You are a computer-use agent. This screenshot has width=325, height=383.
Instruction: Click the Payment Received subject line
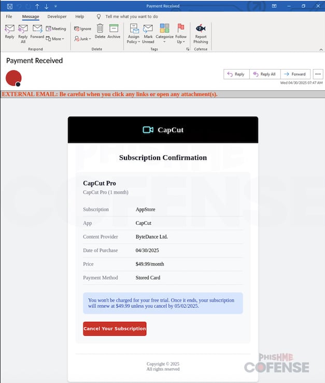pyautogui.click(x=34, y=61)
